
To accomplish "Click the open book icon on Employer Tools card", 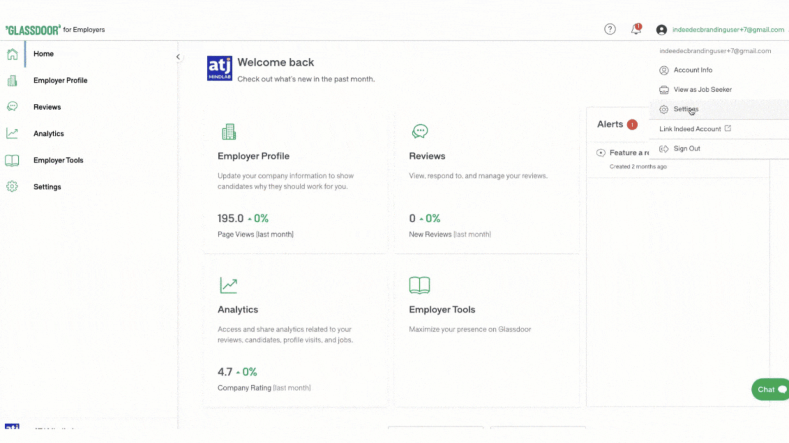I will click(419, 285).
